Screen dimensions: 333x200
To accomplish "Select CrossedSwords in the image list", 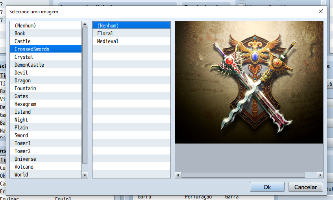I will pyautogui.click(x=46, y=49).
